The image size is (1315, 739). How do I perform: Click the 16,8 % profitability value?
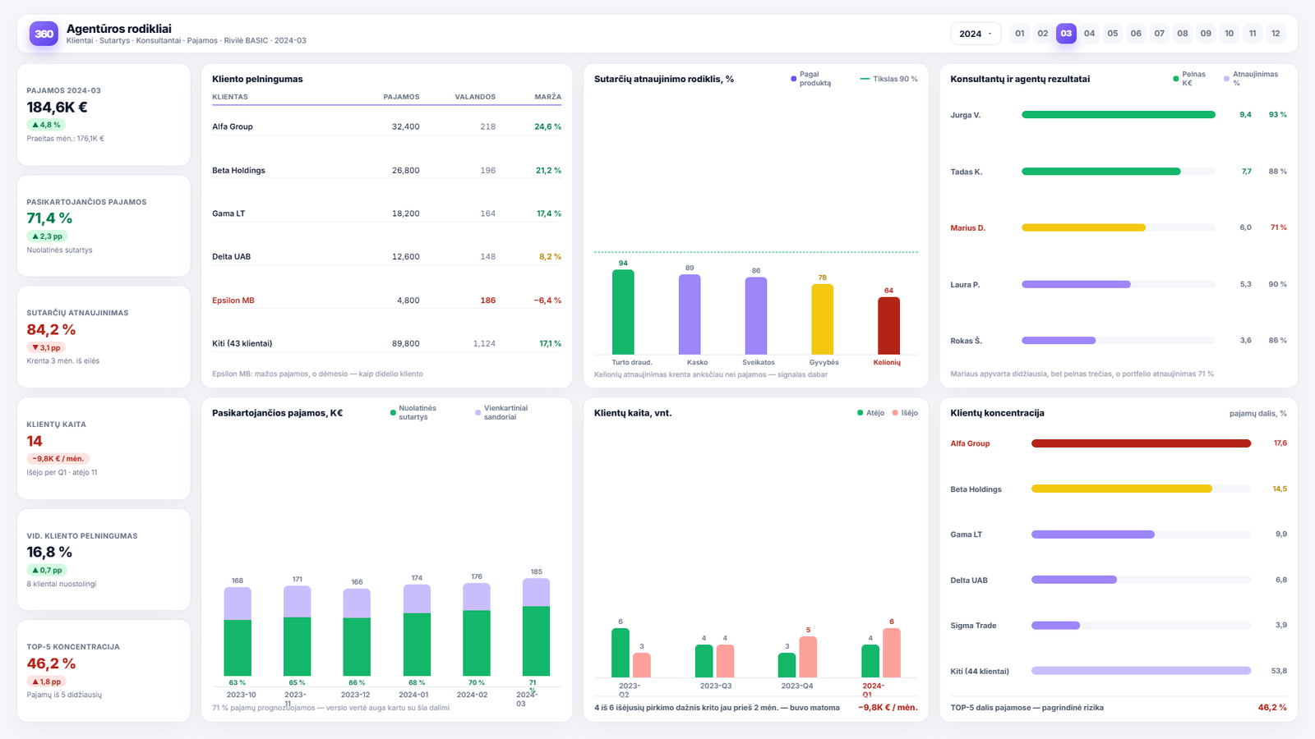click(49, 553)
